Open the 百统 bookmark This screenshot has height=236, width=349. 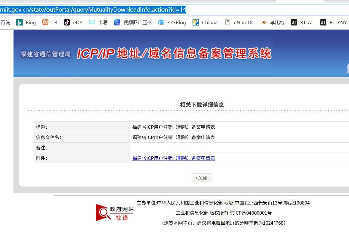pyautogui.click(x=5, y=22)
